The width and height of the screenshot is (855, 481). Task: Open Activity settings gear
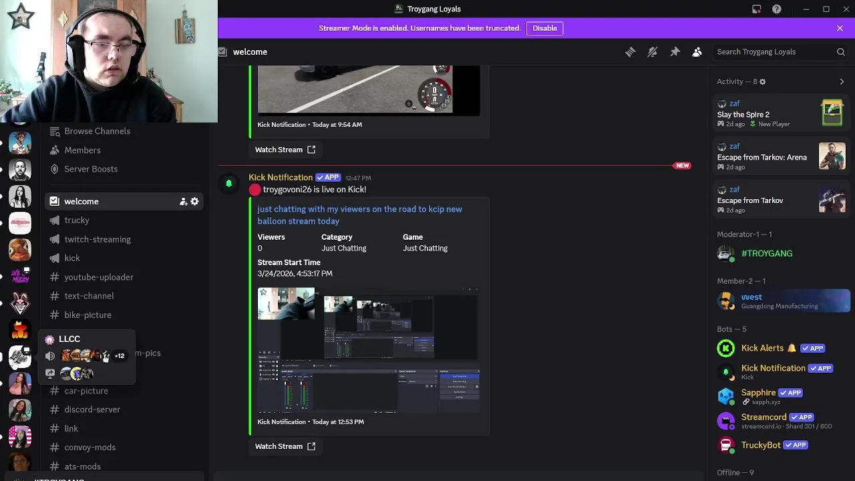click(762, 82)
